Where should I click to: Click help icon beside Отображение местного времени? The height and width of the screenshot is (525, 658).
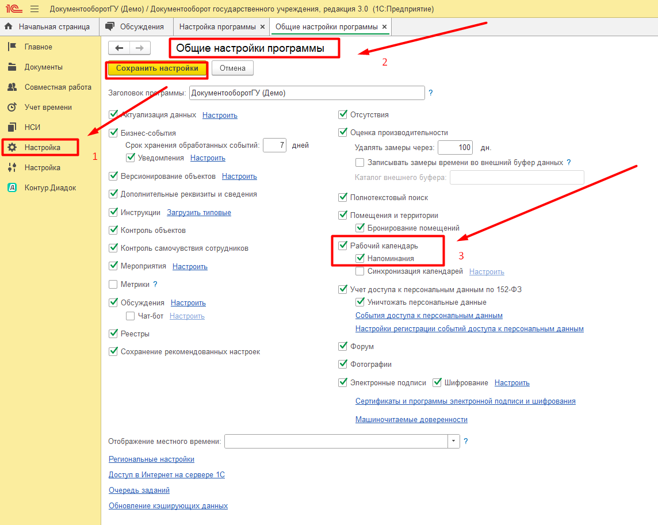(466, 441)
